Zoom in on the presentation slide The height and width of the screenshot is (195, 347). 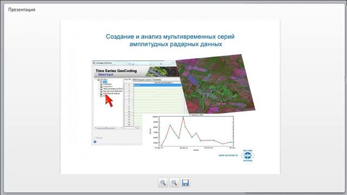click(x=163, y=183)
